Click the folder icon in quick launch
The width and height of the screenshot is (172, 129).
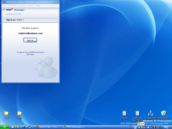[13, 127]
